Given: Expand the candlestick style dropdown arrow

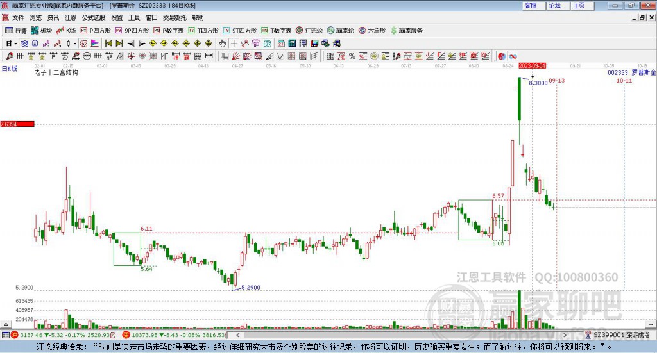Looking at the screenshot, I should click(x=75, y=44).
